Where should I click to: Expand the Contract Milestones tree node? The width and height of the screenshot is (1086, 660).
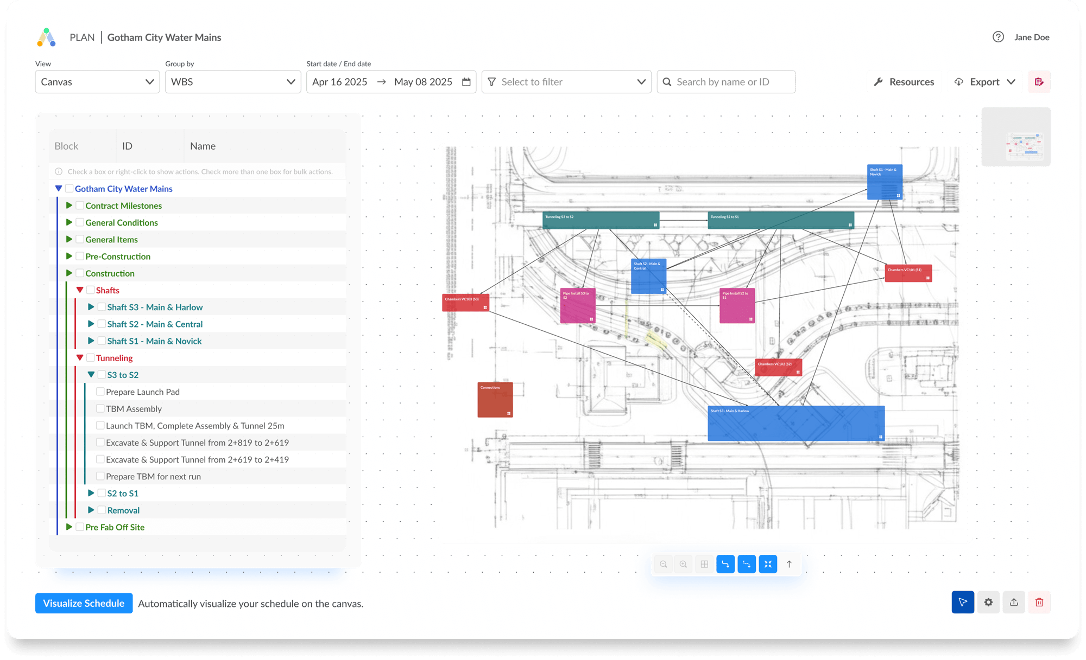69,205
